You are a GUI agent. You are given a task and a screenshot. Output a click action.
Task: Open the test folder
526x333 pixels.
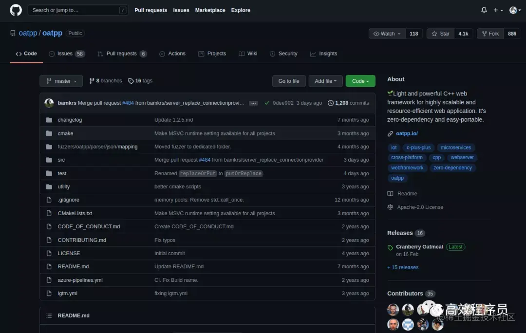(x=62, y=173)
